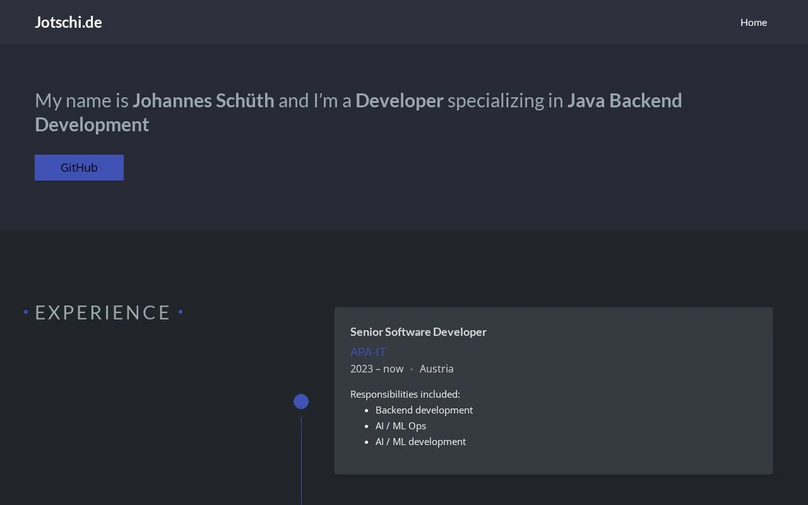Click the Austria location text
Screen dimensions: 808x505
(x=437, y=369)
